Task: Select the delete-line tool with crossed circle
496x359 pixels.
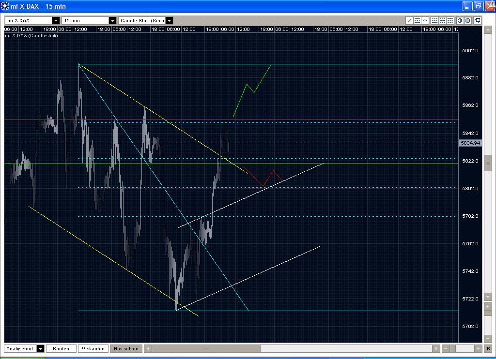Action: [425, 20]
